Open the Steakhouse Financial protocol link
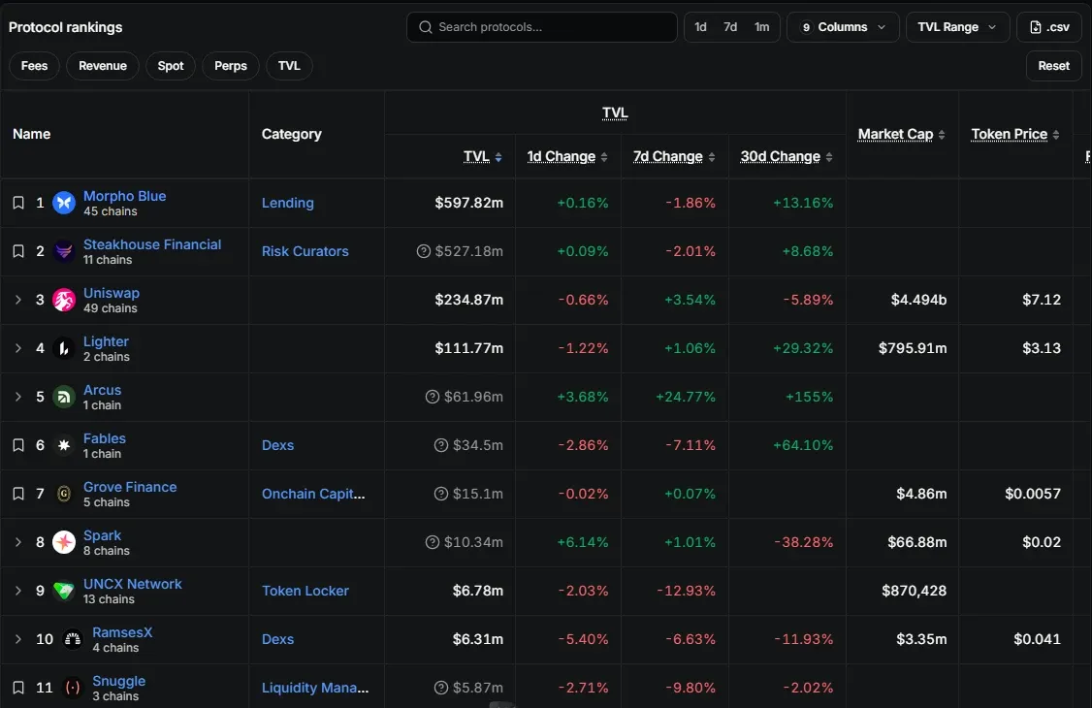 pyautogui.click(x=152, y=245)
